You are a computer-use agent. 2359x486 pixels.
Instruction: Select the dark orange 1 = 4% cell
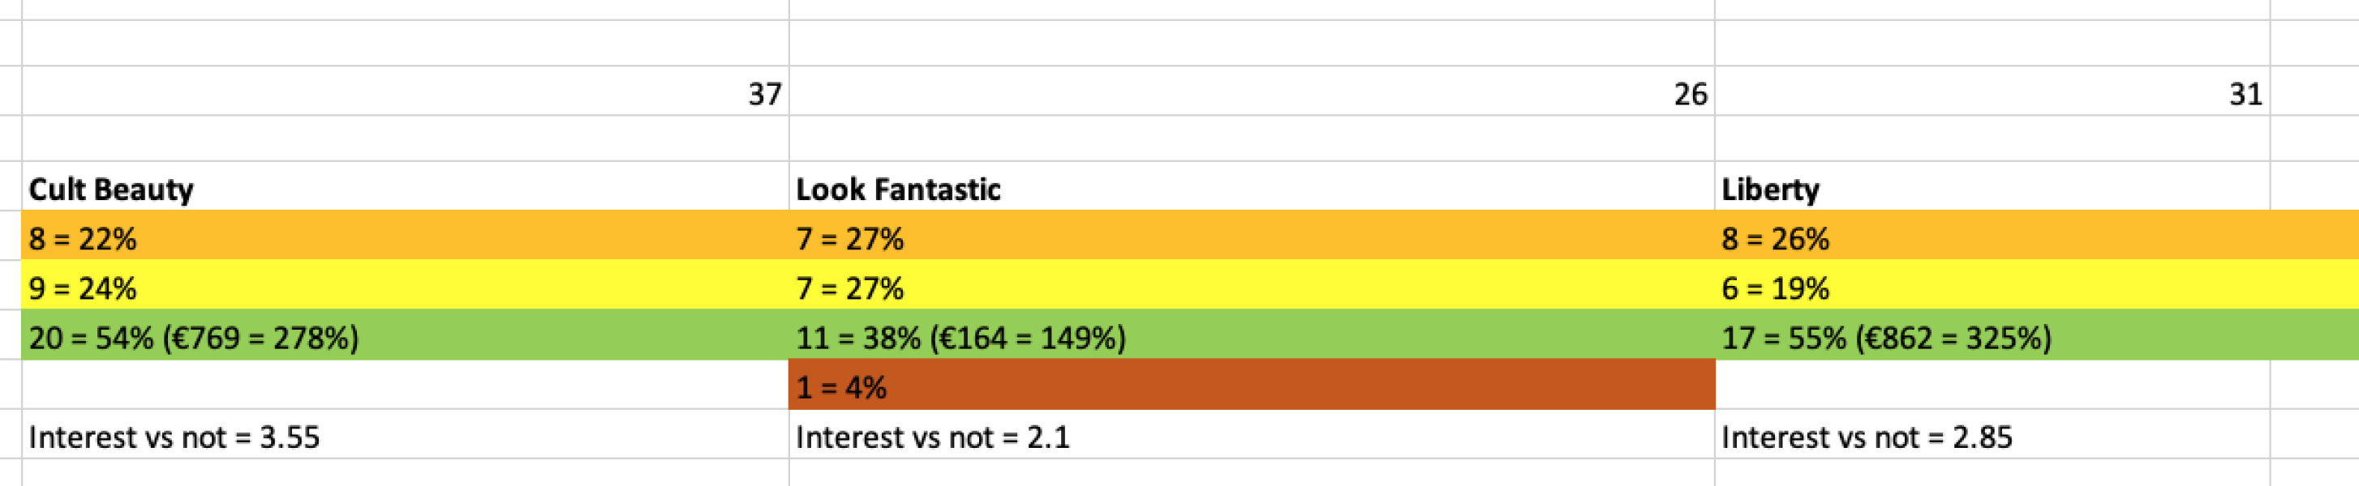coord(1251,386)
